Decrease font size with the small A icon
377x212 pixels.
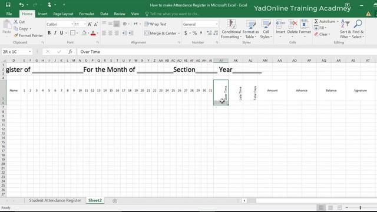[x=95, y=24]
